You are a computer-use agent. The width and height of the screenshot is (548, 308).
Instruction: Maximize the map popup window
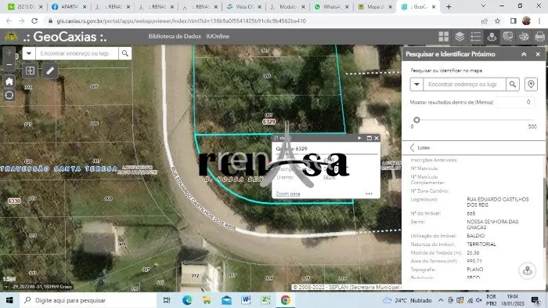tap(369, 138)
